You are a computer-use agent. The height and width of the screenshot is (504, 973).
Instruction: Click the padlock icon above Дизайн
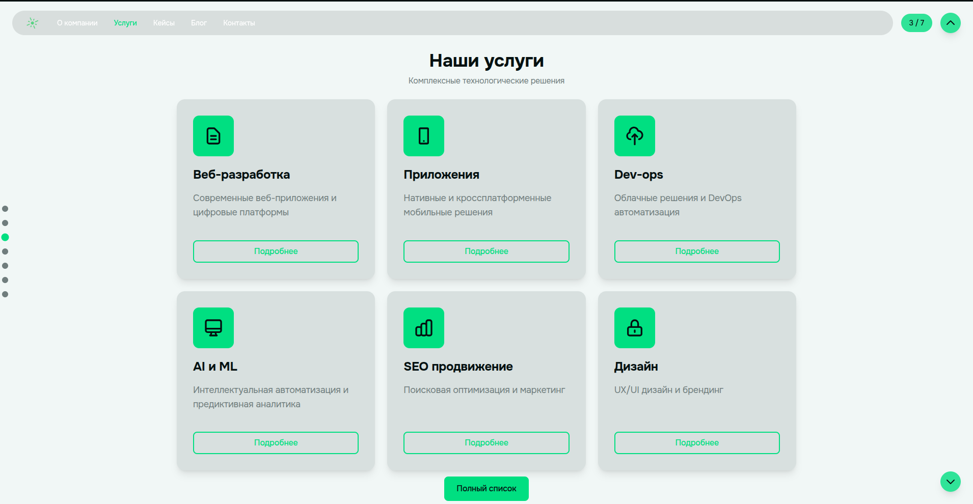[634, 328]
